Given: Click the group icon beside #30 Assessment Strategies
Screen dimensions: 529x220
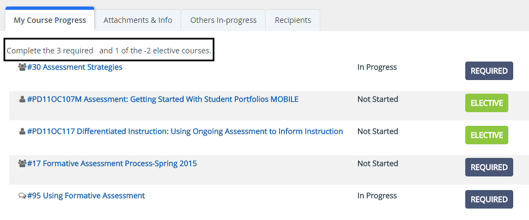Looking at the screenshot, I should point(22,68).
